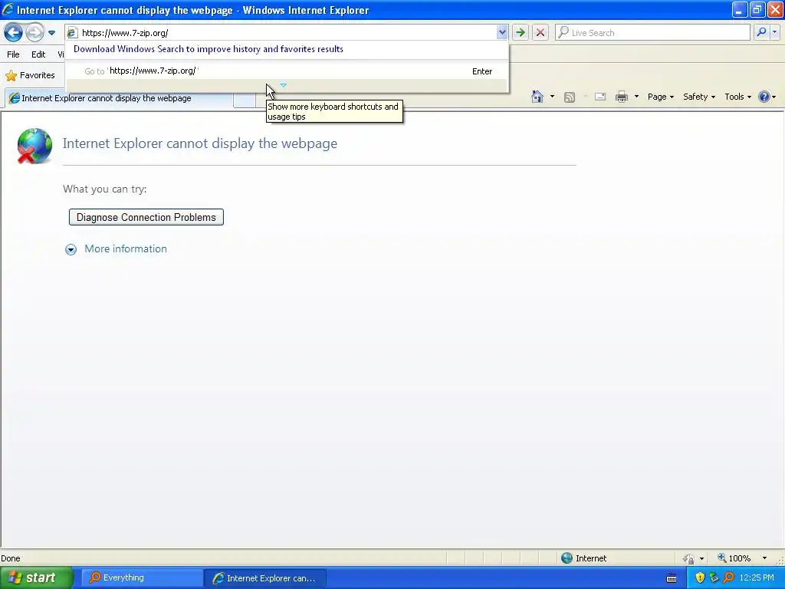Click the Everything search tray icon
This screenshot has height=589, width=785.
729,578
